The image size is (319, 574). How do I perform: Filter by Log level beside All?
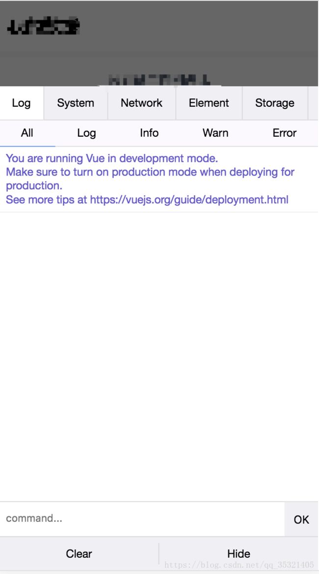click(x=86, y=133)
